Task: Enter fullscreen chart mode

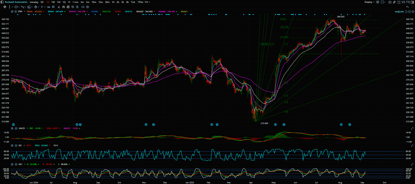Action: [x=399, y=2]
